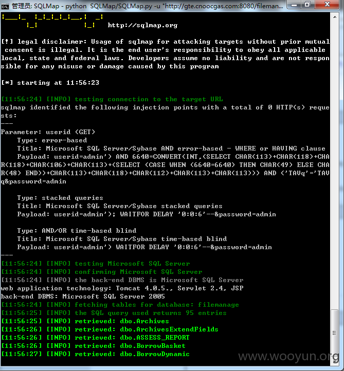Image resolution: width=344 pixels, height=371 pixels.
Task: Minimize the SQLMap console window
Action: pos(294,5)
